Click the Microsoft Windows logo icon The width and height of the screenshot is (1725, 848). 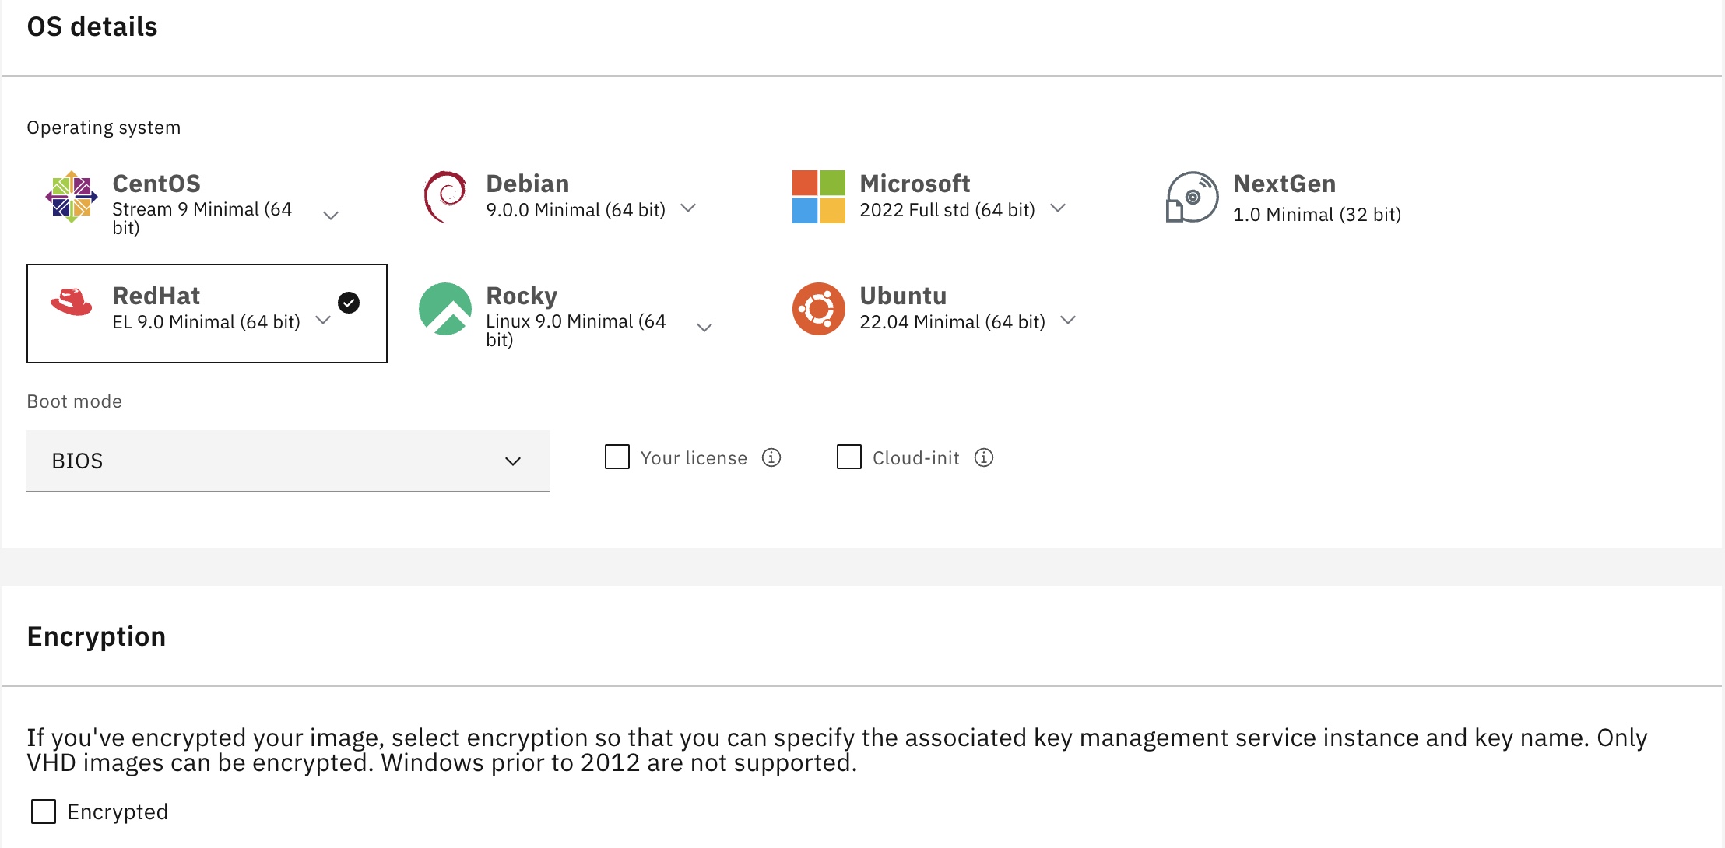(x=818, y=197)
